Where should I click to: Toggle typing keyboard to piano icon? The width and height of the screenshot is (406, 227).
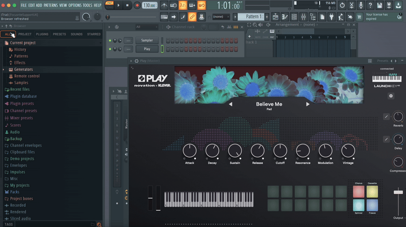(x=164, y=17)
